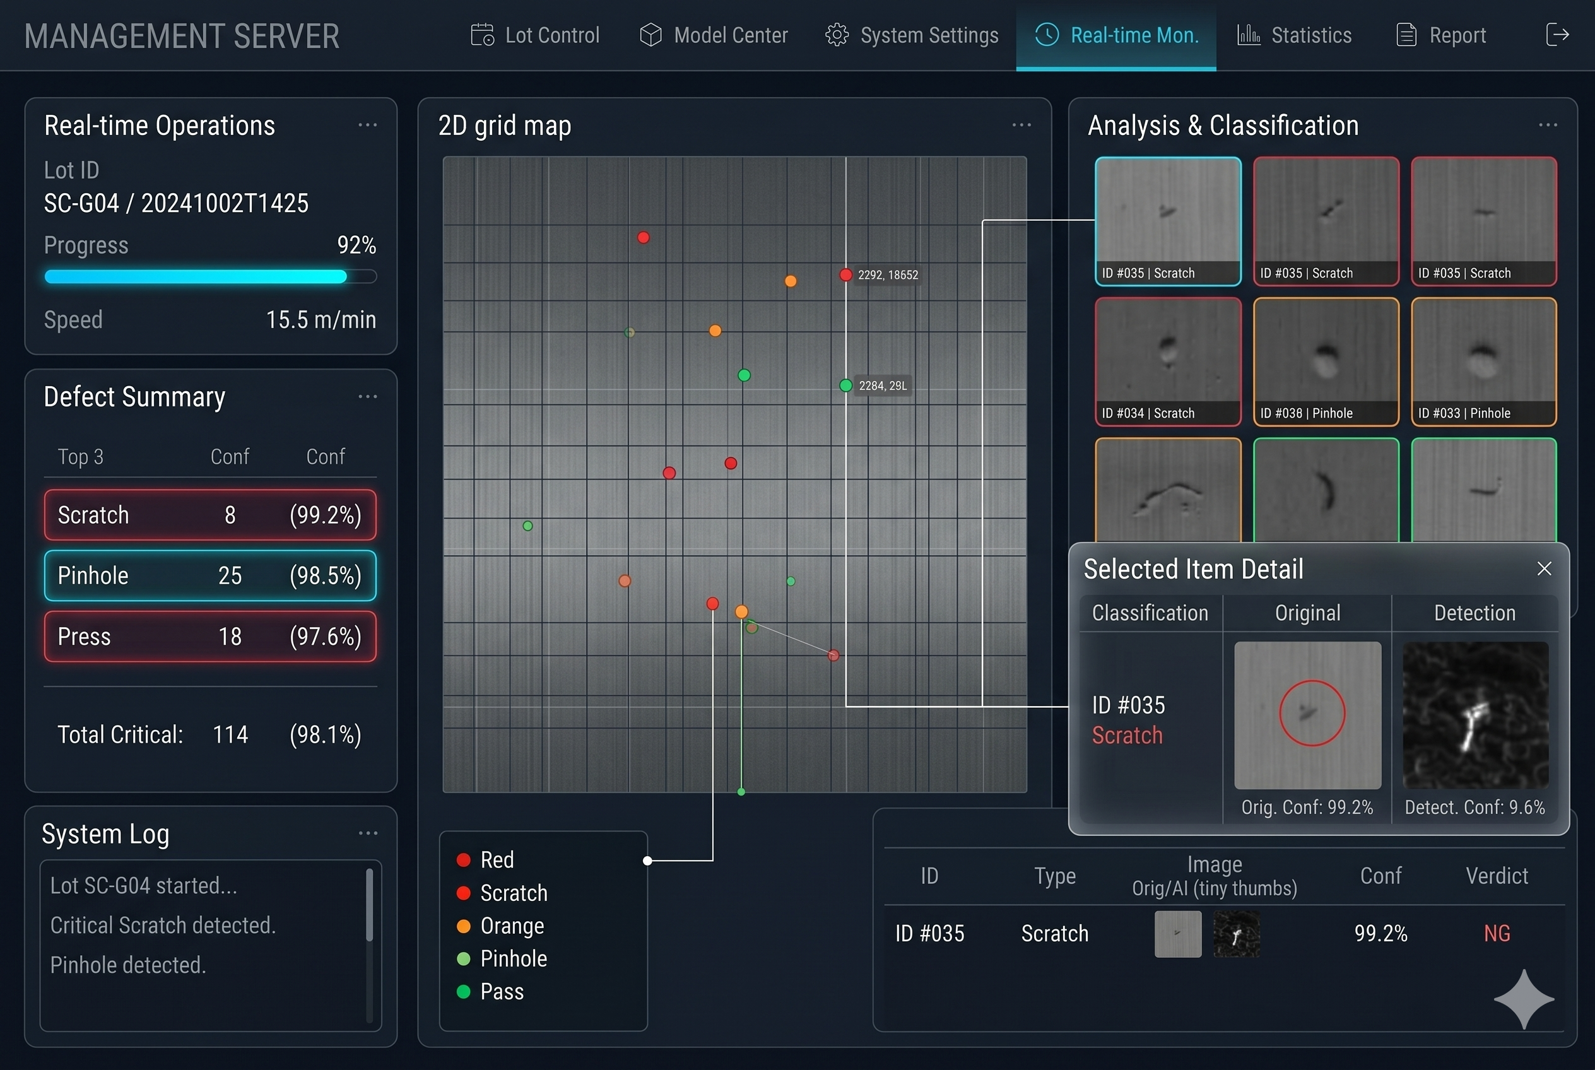The image size is (1595, 1070).
Task: Click the System Settings gear icon
Action: [837, 35]
